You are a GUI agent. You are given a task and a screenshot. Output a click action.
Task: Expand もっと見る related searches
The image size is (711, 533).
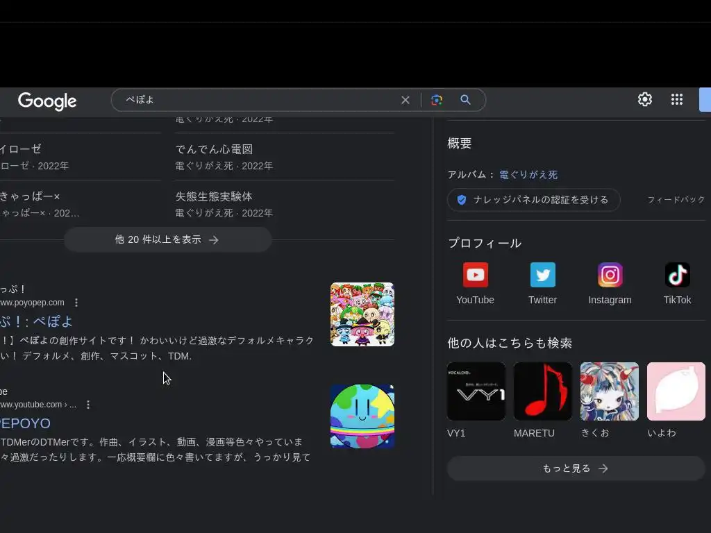pyautogui.click(x=576, y=468)
